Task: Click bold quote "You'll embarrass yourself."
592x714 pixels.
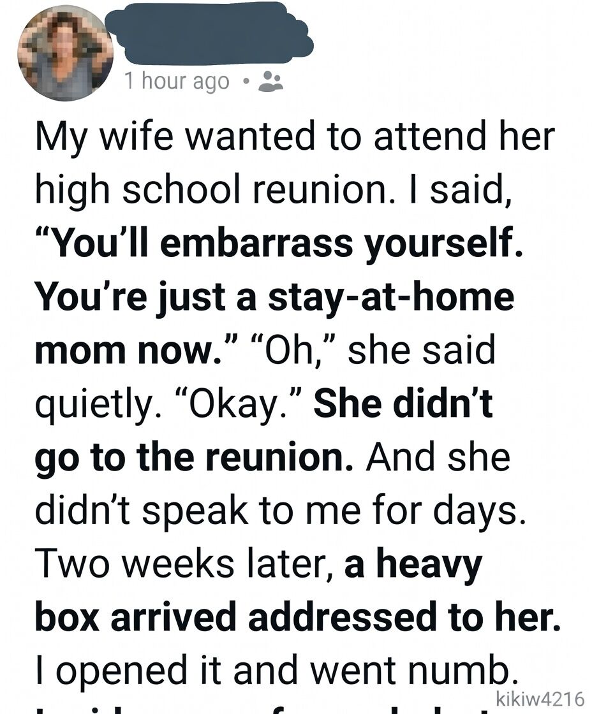Action: [279, 244]
